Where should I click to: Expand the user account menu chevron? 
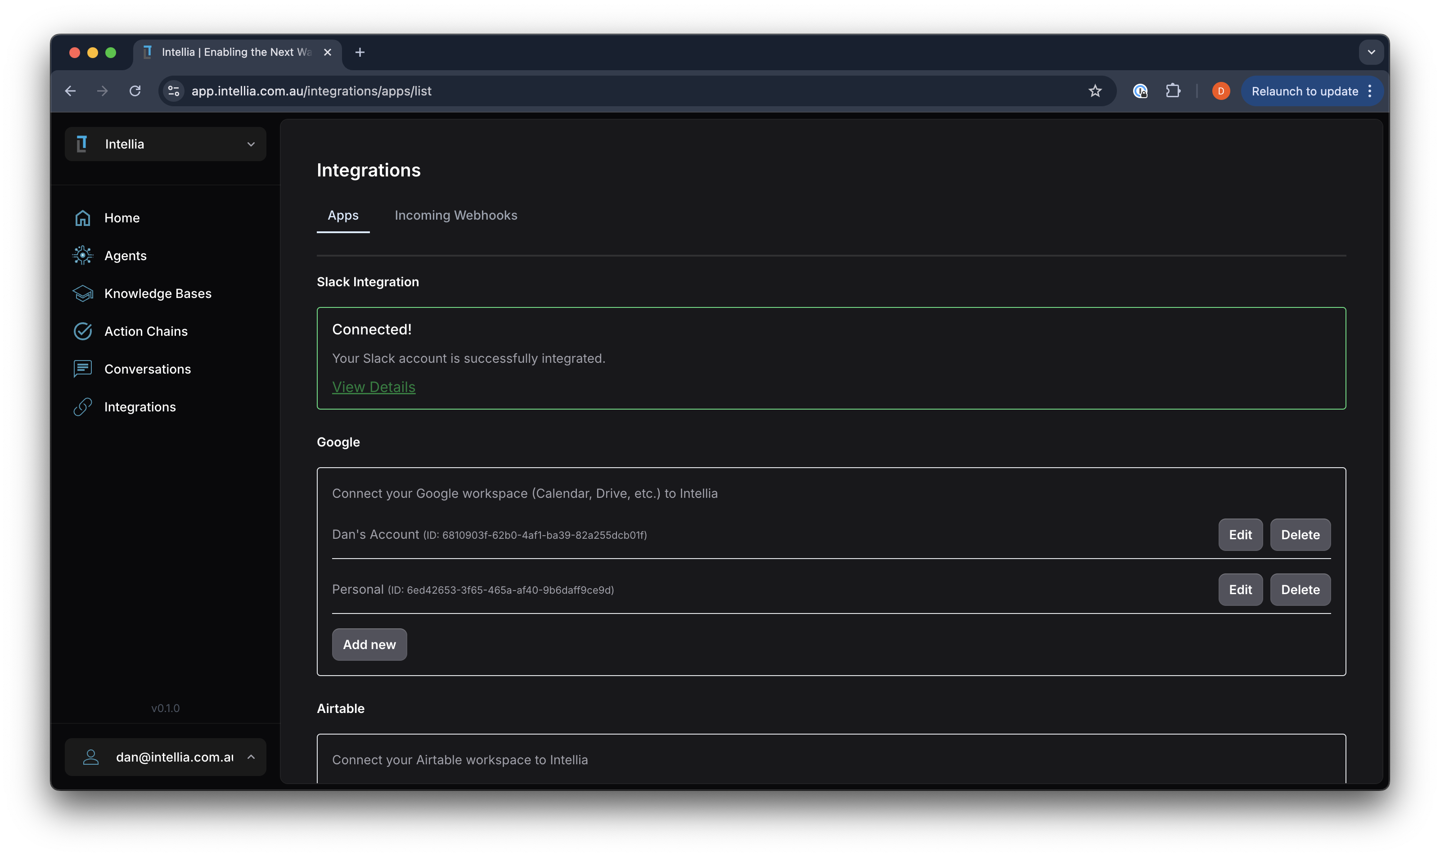[251, 757]
